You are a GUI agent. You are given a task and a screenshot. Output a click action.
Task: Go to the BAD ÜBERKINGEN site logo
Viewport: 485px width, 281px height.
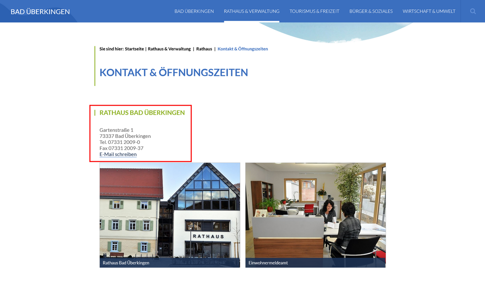[40, 12]
